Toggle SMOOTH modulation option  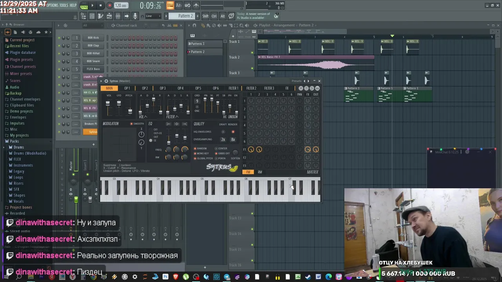(x=137, y=124)
